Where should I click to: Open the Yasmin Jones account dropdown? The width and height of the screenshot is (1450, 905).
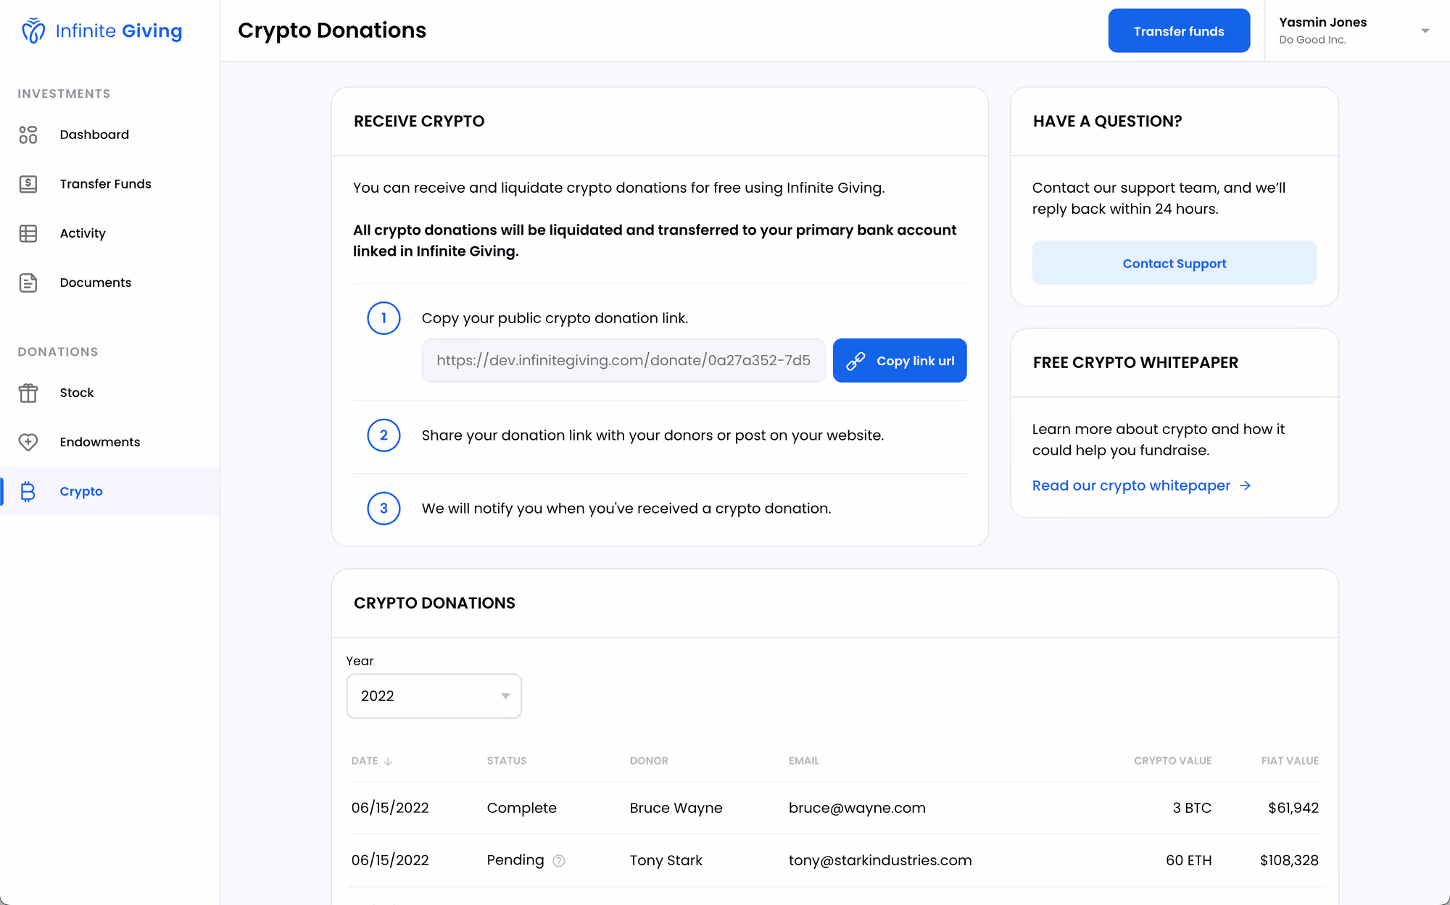tap(1425, 30)
